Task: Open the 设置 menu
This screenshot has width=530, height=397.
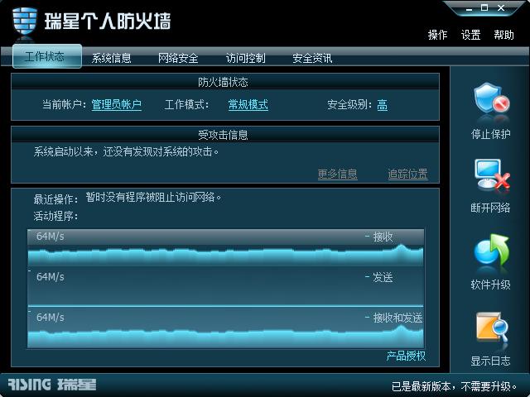Action: coord(471,35)
